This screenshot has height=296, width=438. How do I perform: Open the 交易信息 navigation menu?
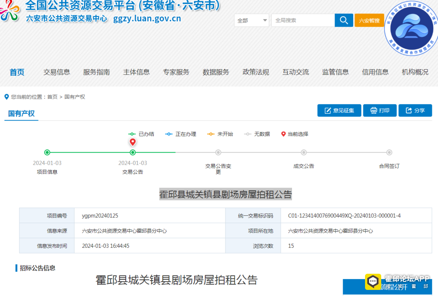click(x=57, y=72)
